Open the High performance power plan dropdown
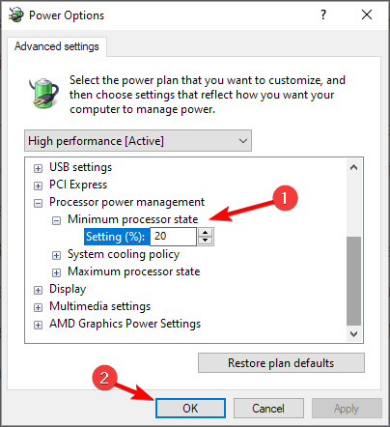Screen dimensions: 390x427 tap(138, 141)
